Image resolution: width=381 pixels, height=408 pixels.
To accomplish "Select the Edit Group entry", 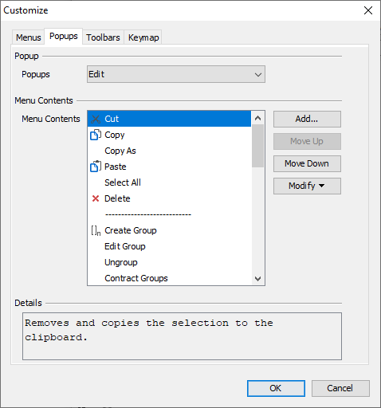I will (169, 246).
